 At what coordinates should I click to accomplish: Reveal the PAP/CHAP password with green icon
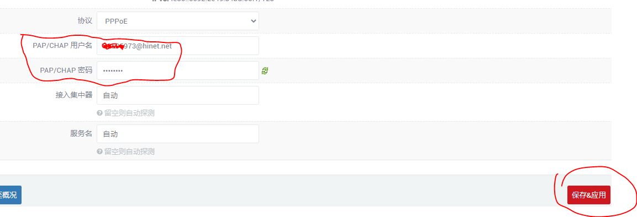(x=265, y=71)
